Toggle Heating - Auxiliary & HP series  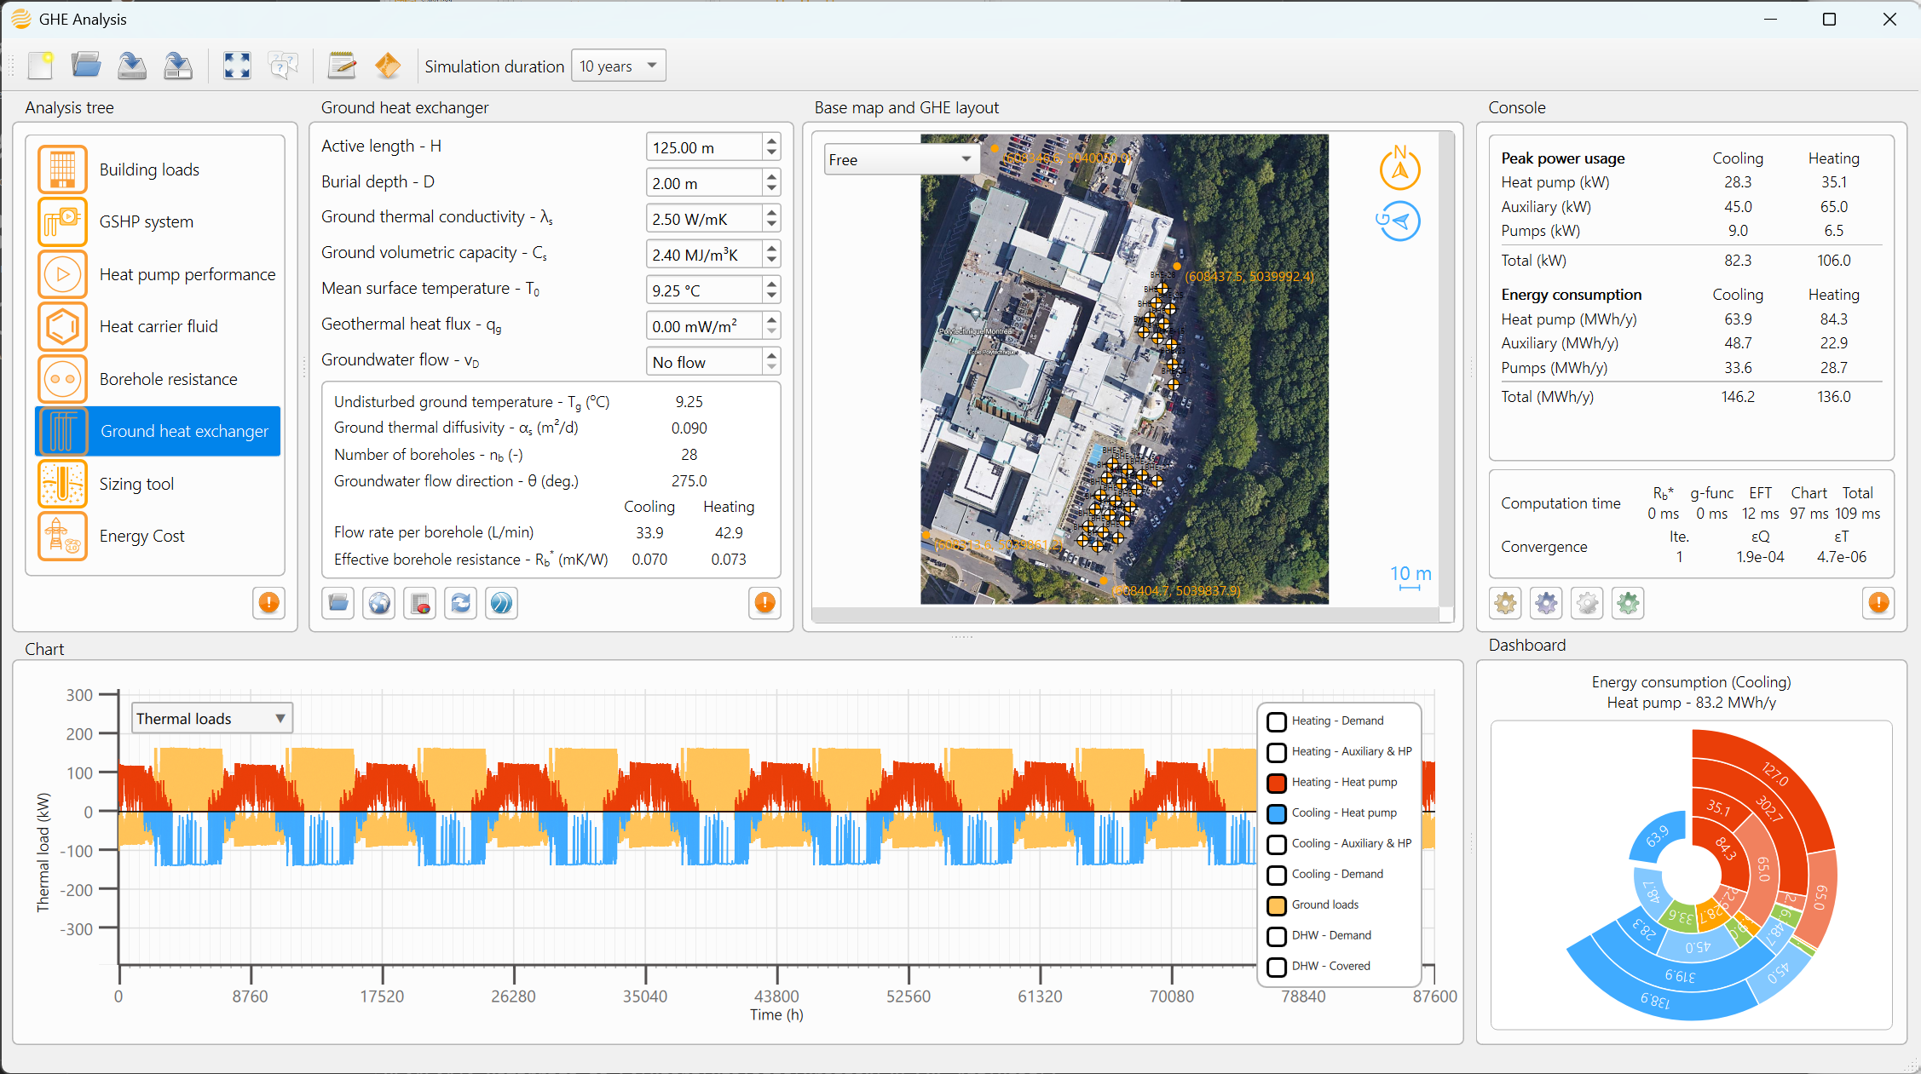click(1277, 752)
